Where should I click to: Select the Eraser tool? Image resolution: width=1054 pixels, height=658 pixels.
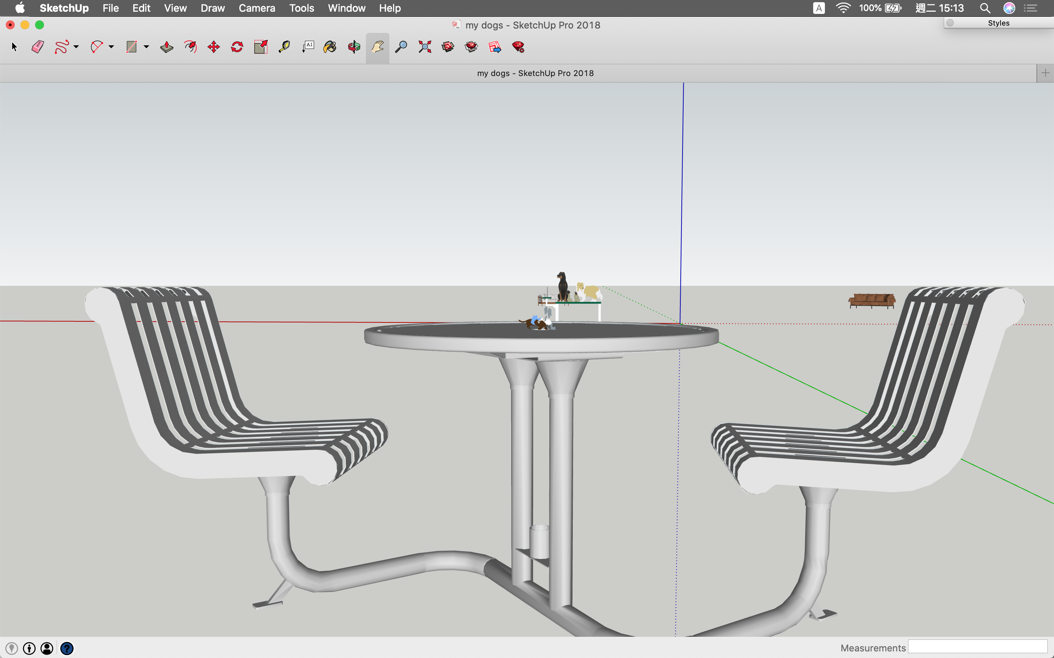[x=38, y=47]
